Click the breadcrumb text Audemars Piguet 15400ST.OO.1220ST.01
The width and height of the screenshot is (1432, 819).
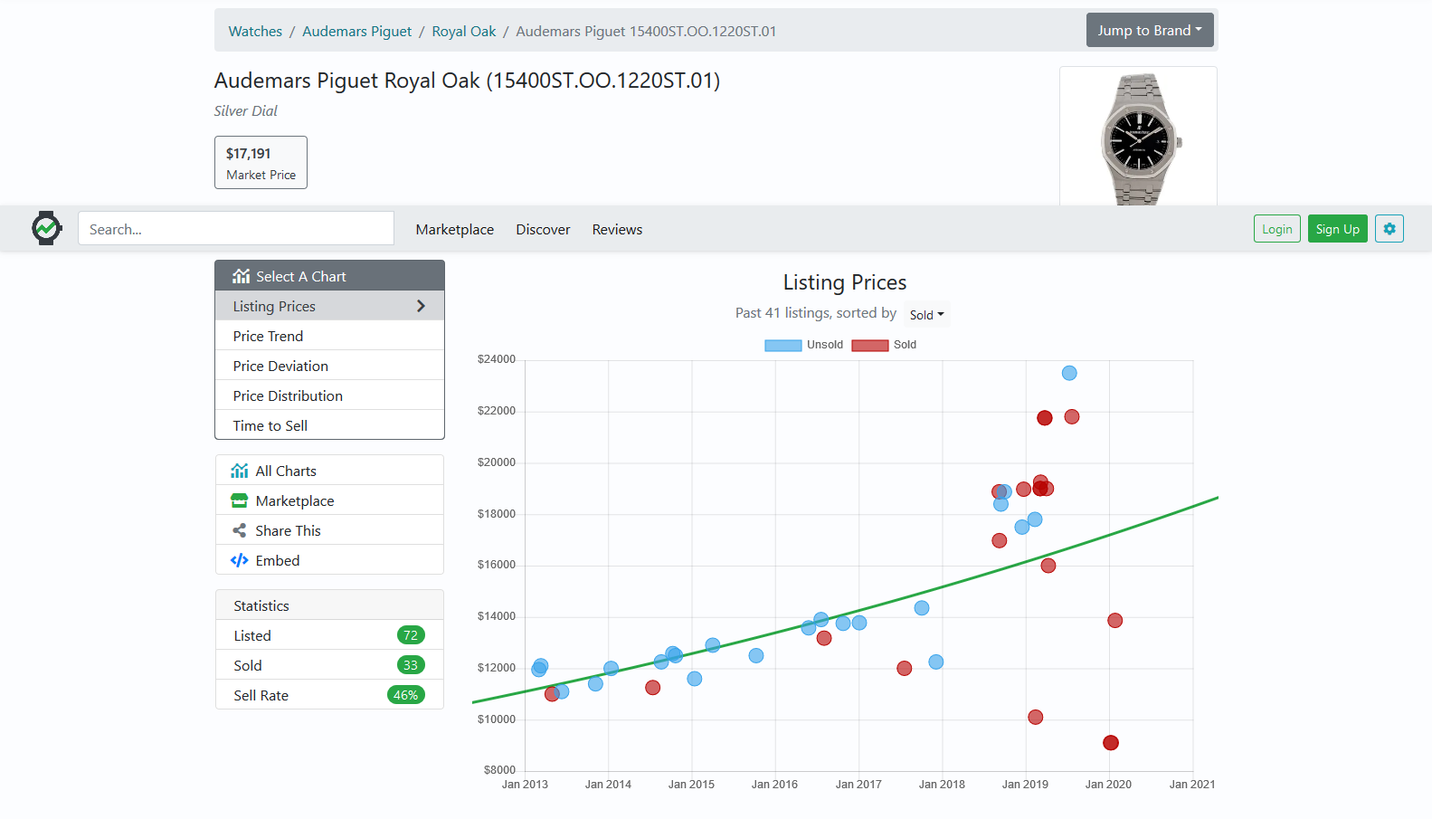pyautogui.click(x=646, y=31)
